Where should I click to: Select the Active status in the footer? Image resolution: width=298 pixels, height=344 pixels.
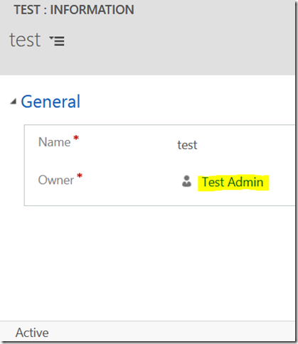click(32, 333)
